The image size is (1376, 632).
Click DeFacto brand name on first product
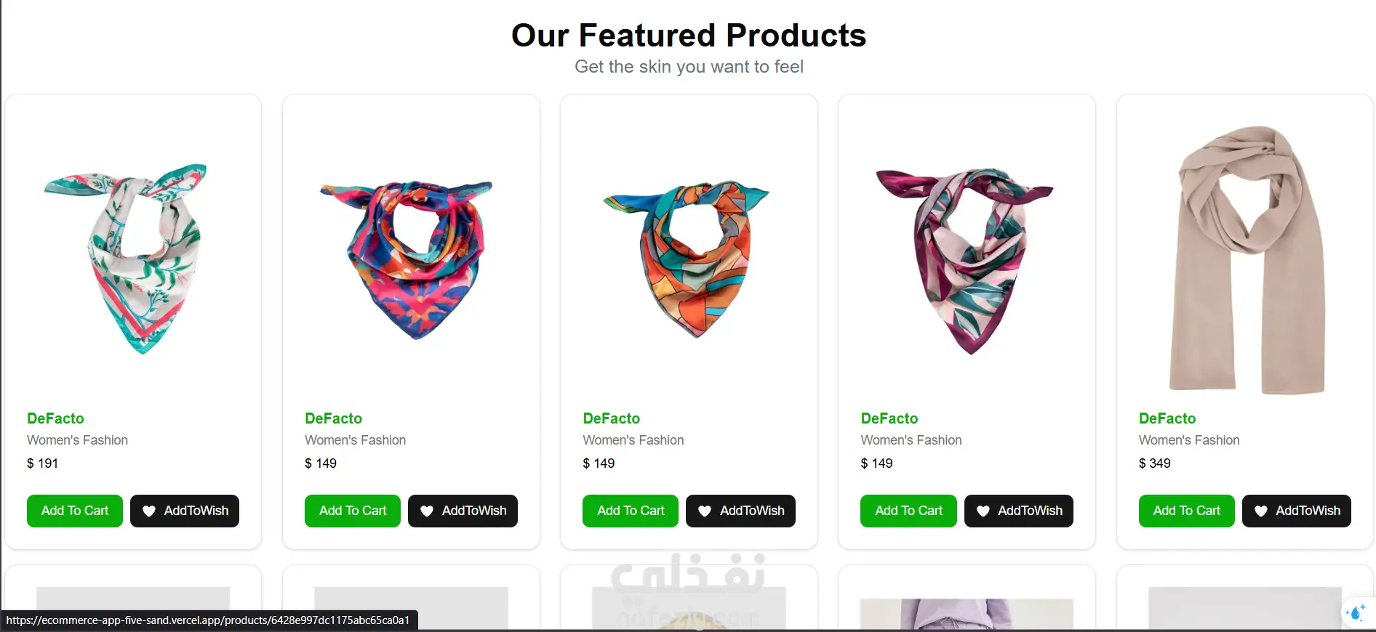55,418
